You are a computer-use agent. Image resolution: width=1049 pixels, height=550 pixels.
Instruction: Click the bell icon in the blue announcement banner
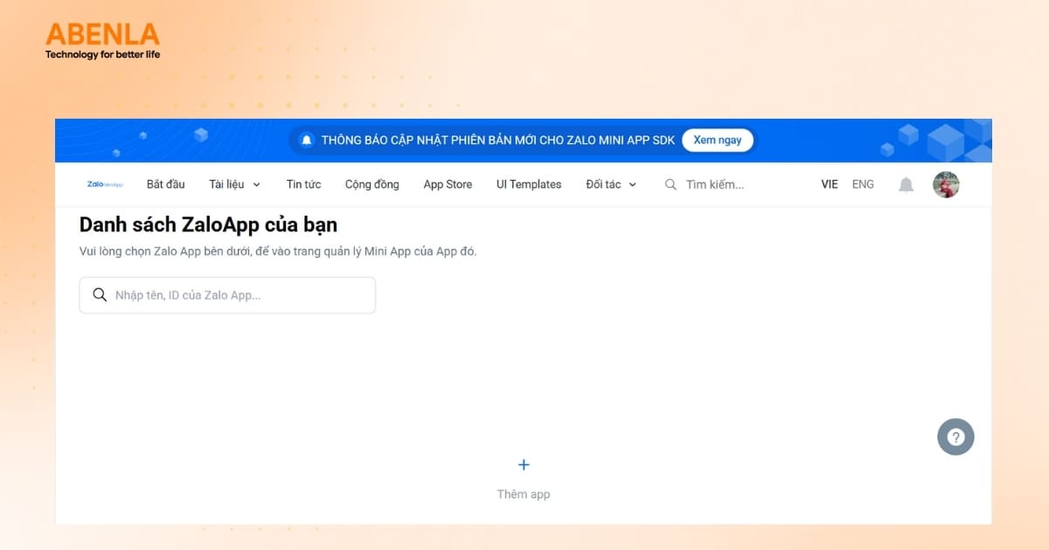click(x=306, y=140)
